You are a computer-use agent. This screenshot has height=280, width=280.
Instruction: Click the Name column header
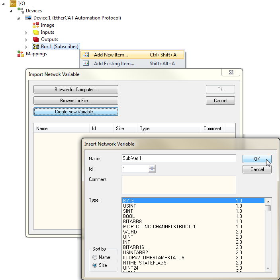61,128
